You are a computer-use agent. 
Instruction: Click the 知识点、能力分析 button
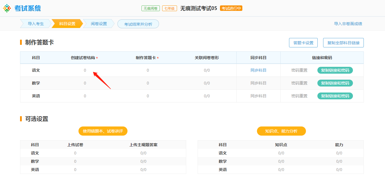(281, 131)
